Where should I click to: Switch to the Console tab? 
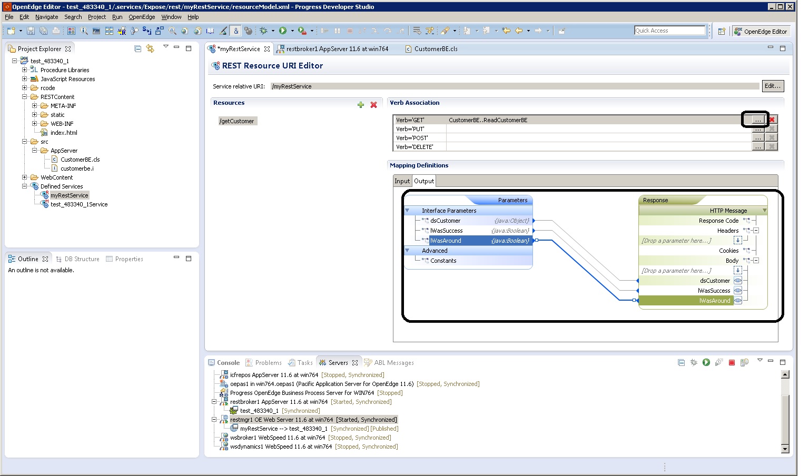click(x=224, y=363)
